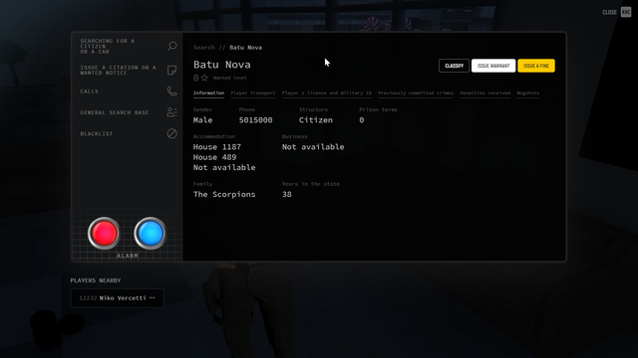Viewport: 638px width, 358px height.
Task: Select 'Issue a citation or a wanted notice'
Action: [118, 71]
